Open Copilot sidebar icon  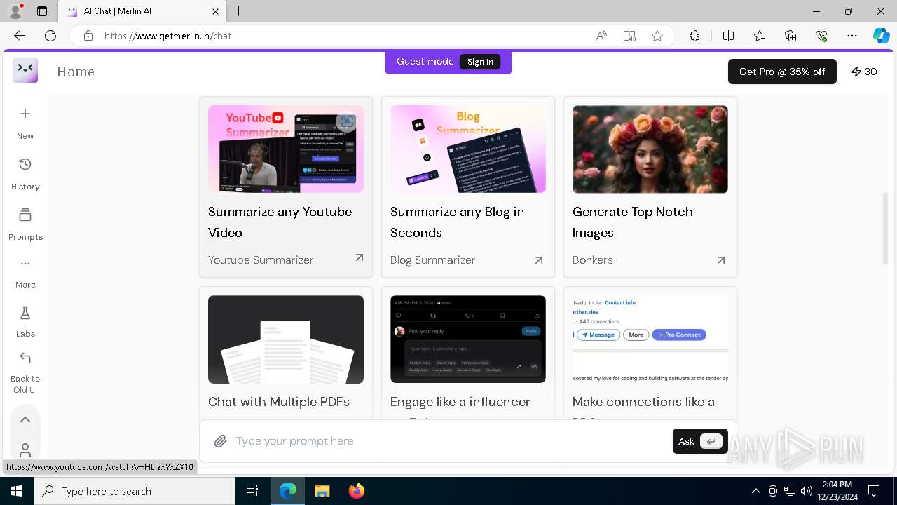click(x=881, y=36)
